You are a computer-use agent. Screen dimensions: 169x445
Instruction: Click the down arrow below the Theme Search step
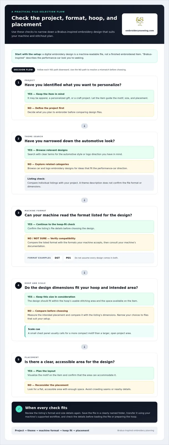(84, 200)
